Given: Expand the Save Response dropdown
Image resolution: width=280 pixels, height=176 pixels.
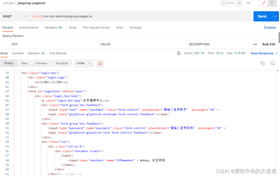Looking at the screenshot, I should [x=276, y=53].
